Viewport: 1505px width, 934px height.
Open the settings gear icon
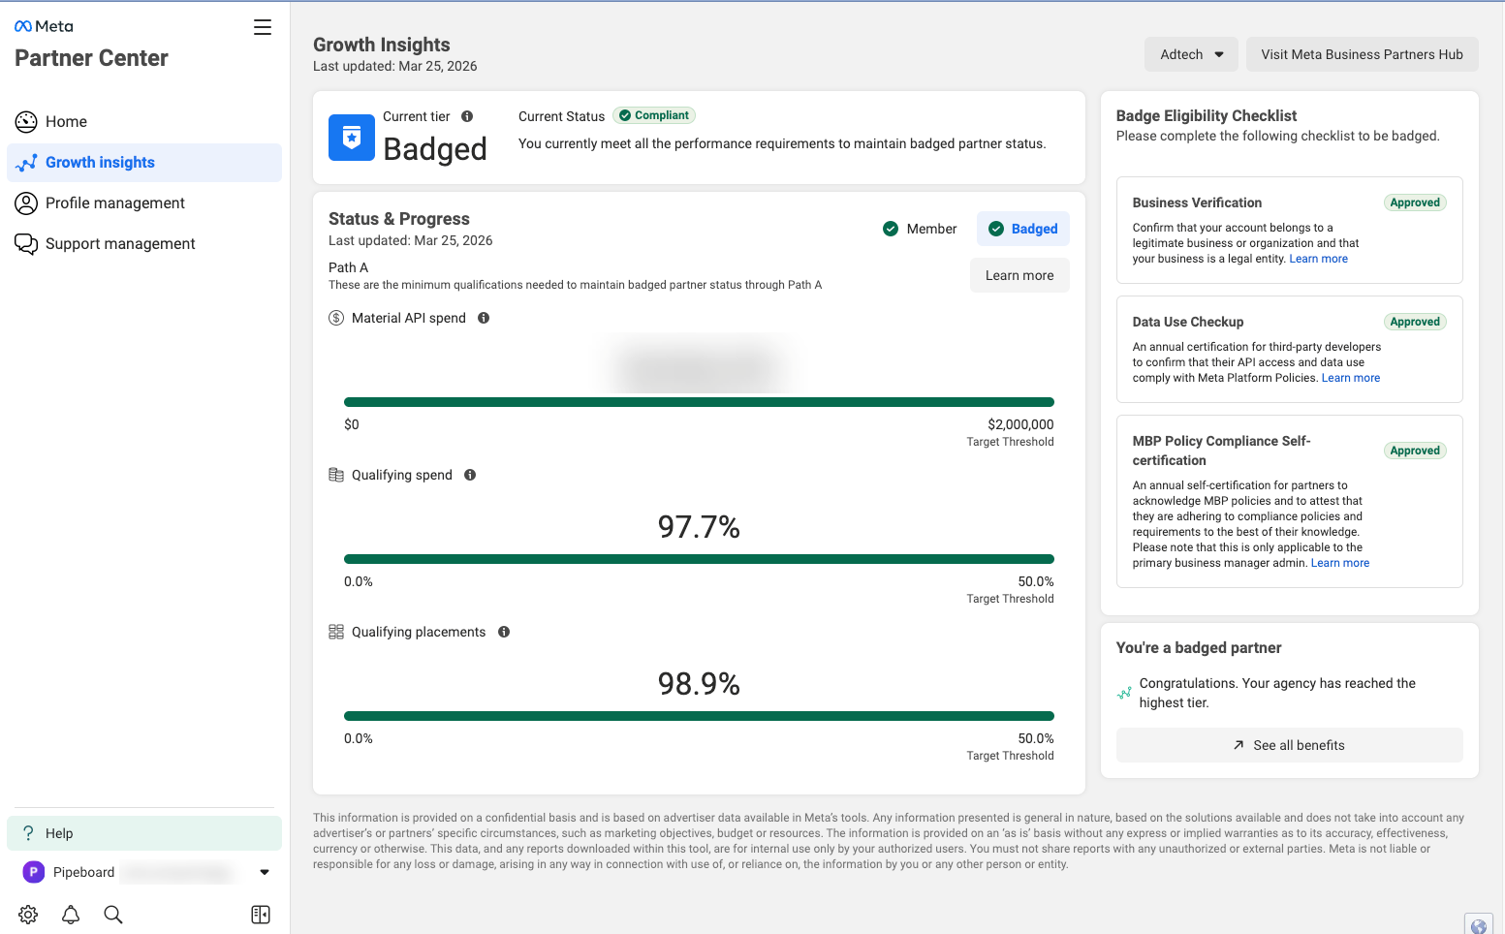27,914
